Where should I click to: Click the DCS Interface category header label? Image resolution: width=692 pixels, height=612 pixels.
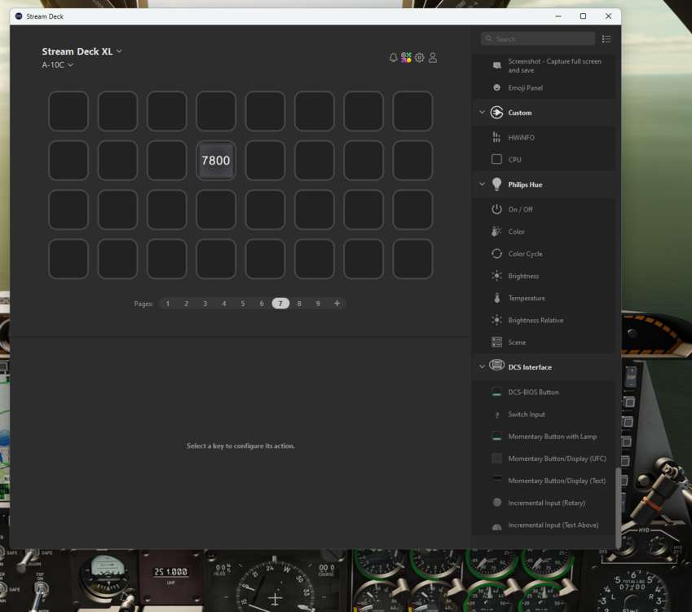click(x=530, y=367)
